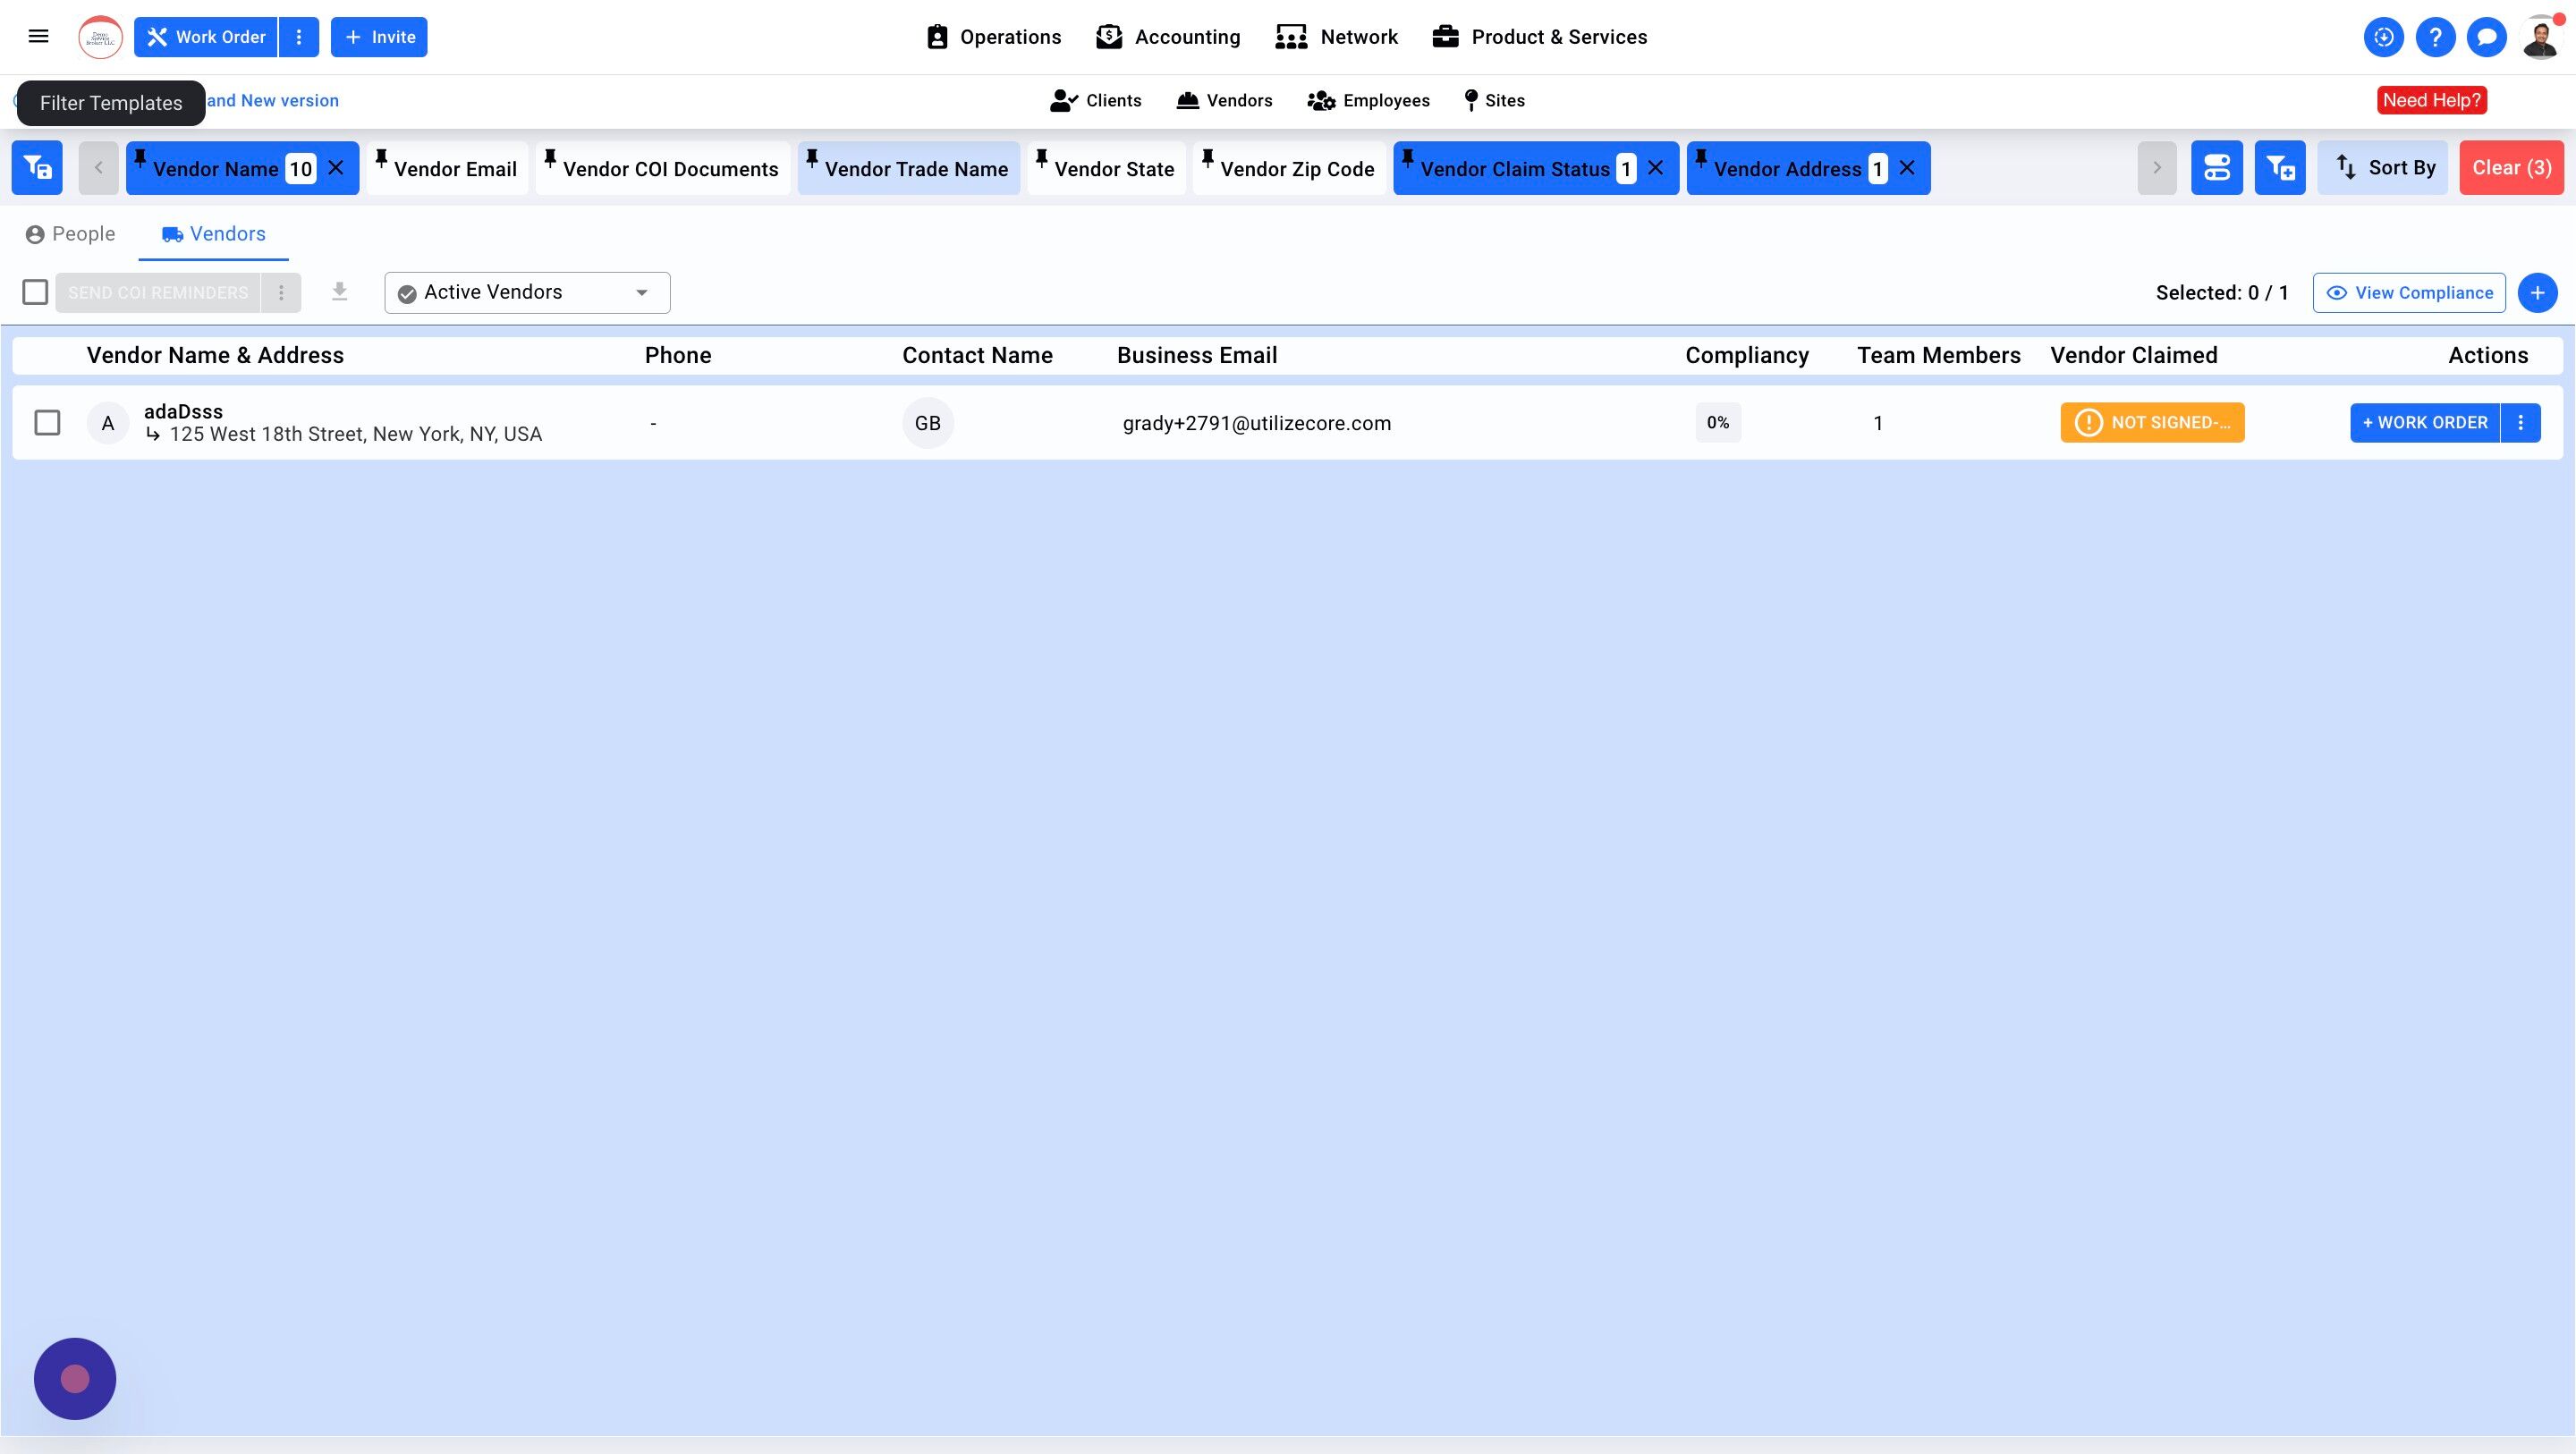Toggle the filter view switches icon
The height and width of the screenshot is (1454, 2576).
(x=2216, y=168)
